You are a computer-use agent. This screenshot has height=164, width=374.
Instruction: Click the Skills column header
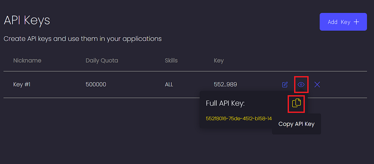[x=171, y=61]
